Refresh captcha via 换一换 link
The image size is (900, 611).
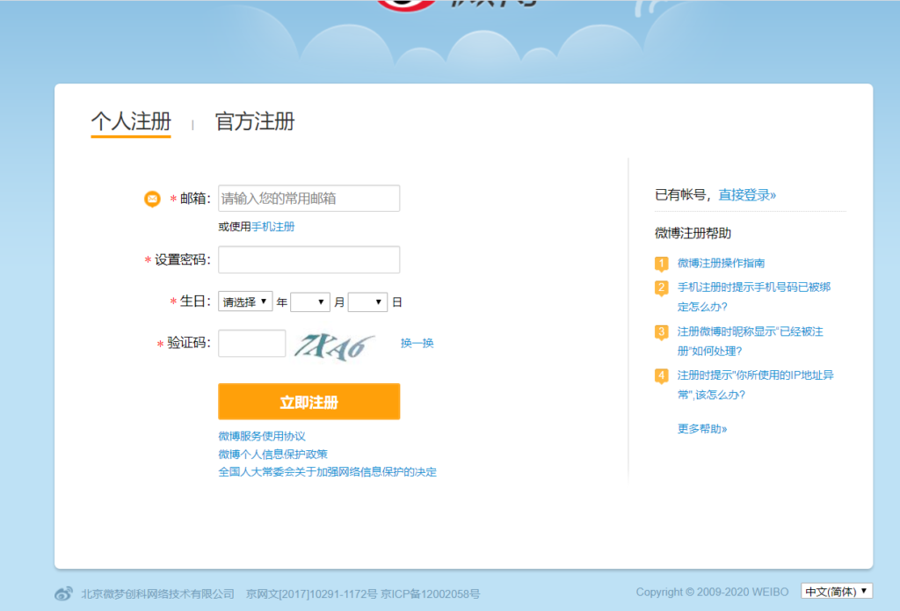[x=417, y=344]
